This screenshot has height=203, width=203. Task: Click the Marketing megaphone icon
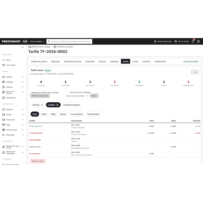(3, 135)
